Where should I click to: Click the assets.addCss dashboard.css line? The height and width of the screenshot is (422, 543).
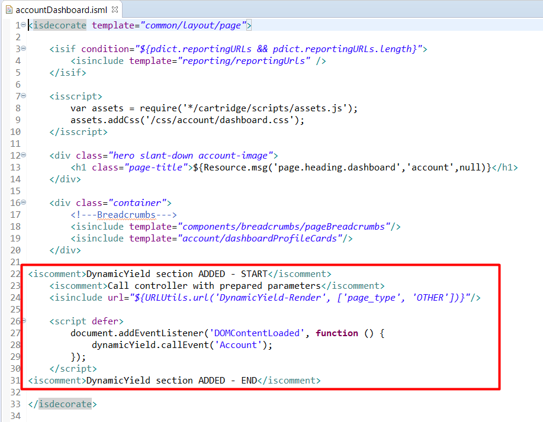(187, 120)
